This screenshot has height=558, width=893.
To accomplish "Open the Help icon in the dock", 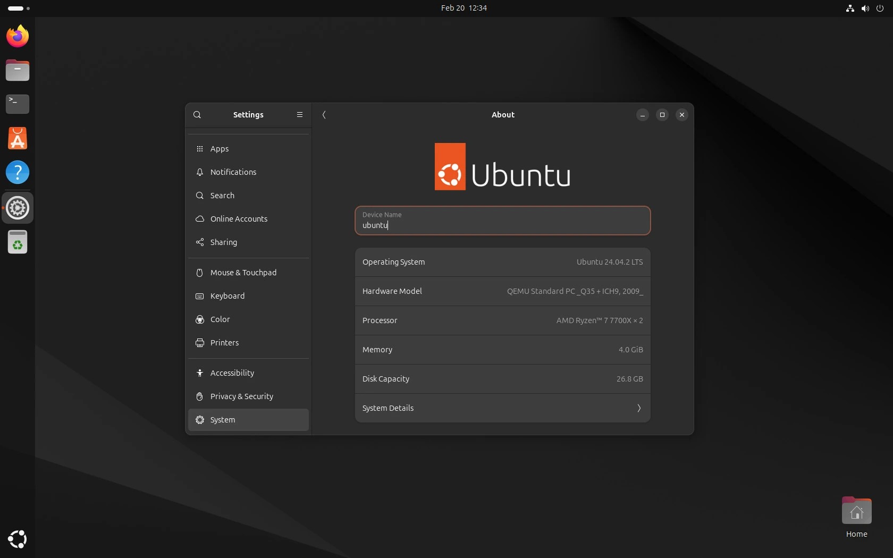I will [18, 172].
